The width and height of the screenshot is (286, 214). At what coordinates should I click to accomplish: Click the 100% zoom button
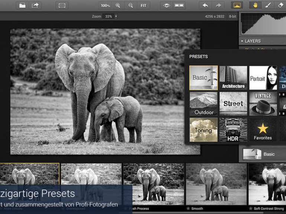(105, 6)
